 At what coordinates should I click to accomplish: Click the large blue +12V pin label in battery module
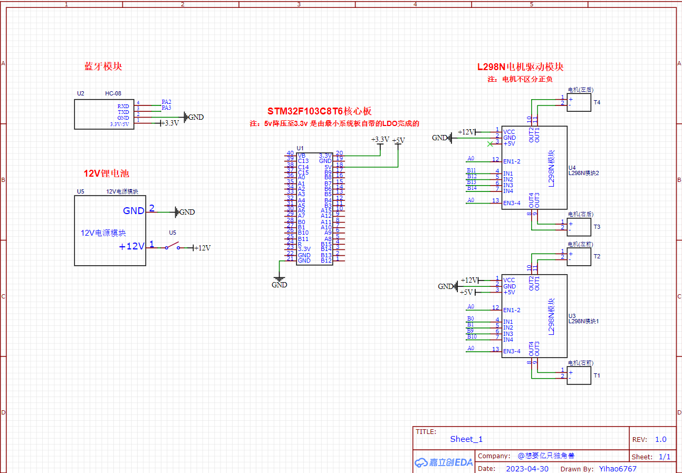[x=131, y=246]
